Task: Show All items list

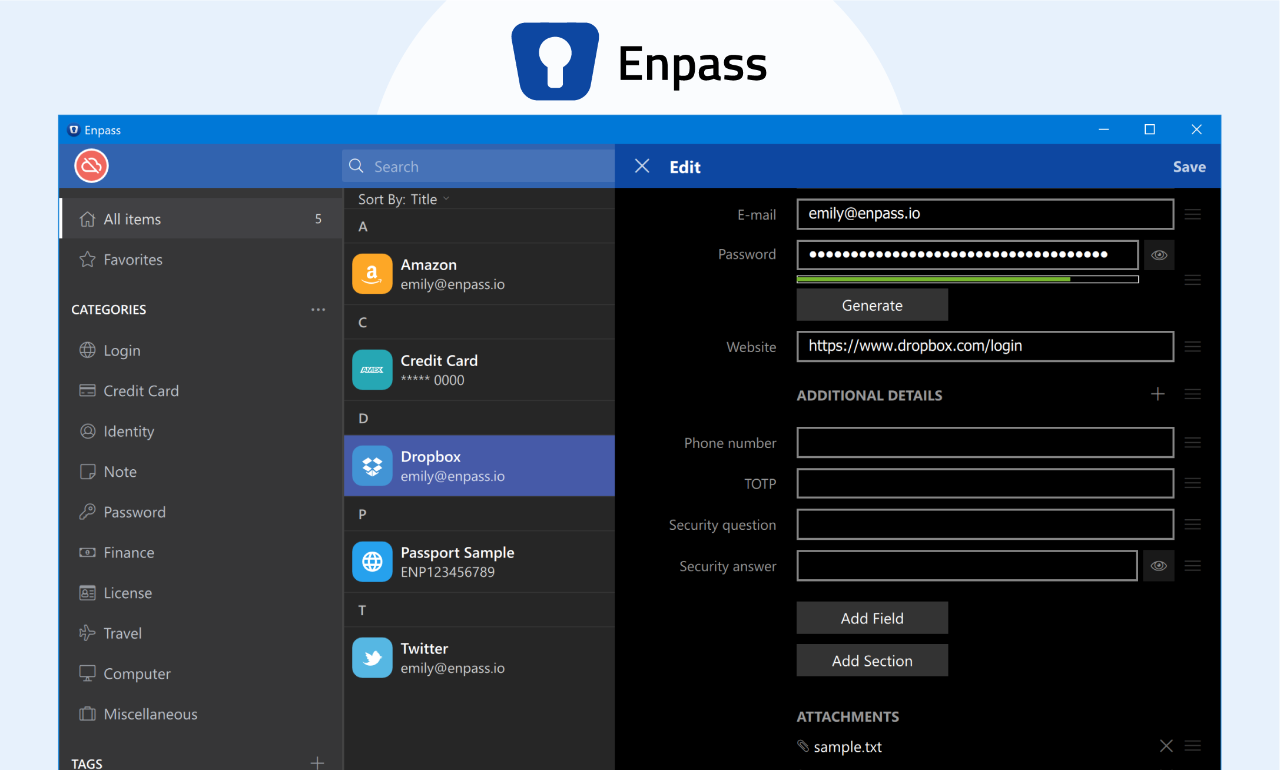Action: (x=201, y=219)
